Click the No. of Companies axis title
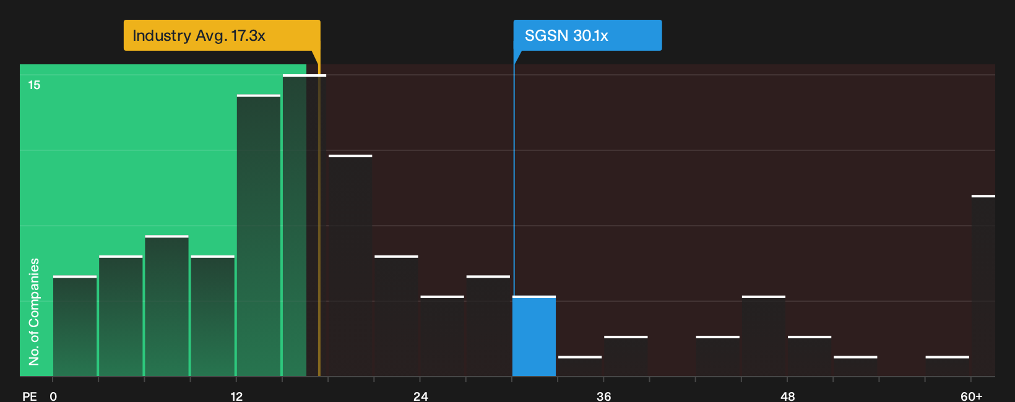The image size is (1015, 402). tap(34, 311)
